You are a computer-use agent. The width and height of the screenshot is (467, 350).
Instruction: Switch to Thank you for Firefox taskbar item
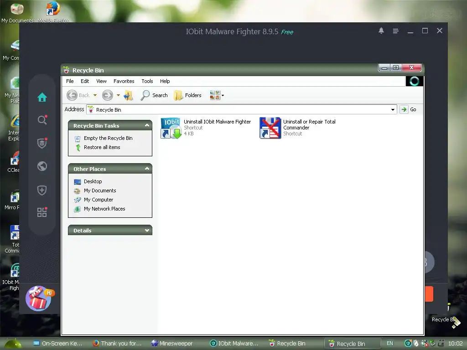[x=117, y=344]
